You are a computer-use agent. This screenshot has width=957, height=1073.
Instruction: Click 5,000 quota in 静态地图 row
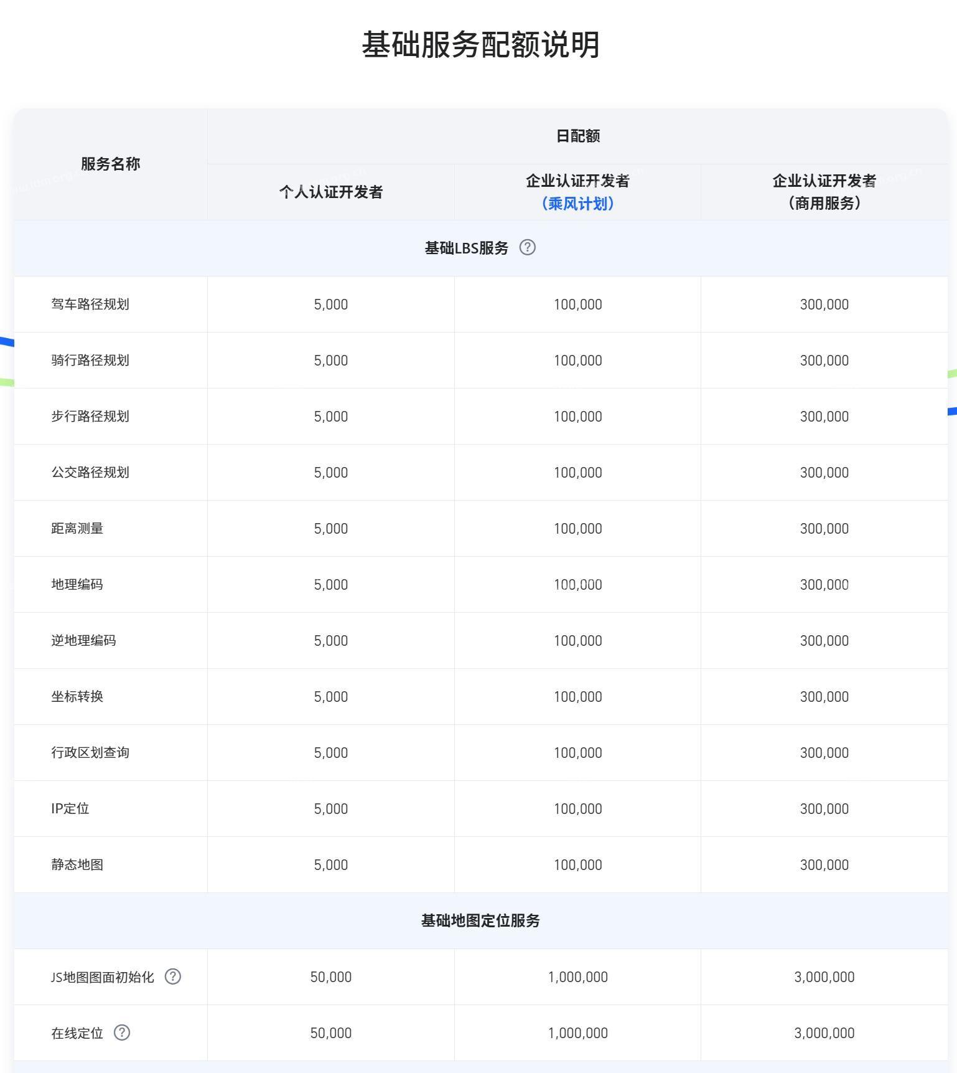331,865
